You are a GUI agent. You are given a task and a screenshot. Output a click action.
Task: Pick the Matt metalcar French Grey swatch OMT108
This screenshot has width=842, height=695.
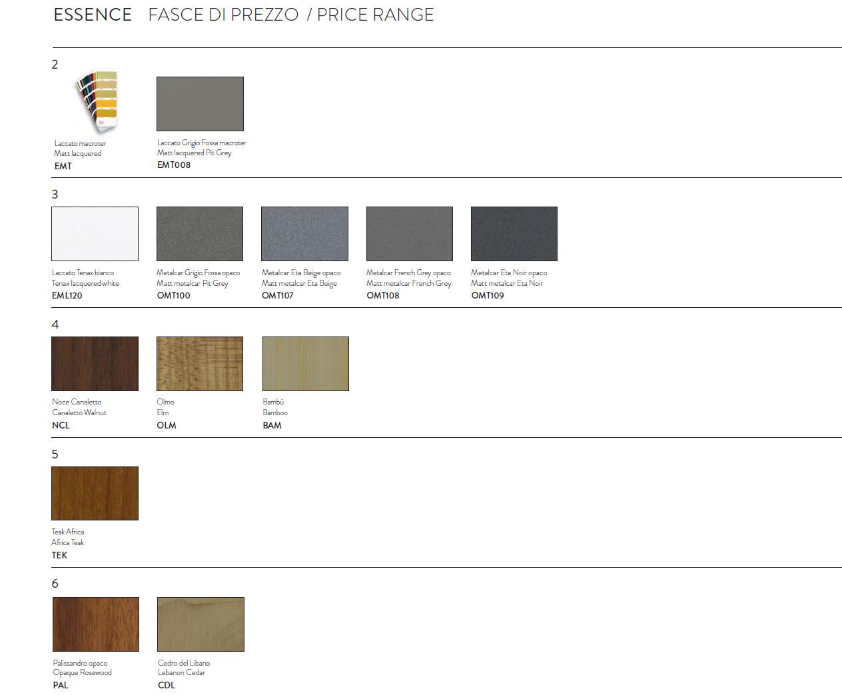coord(410,234)
